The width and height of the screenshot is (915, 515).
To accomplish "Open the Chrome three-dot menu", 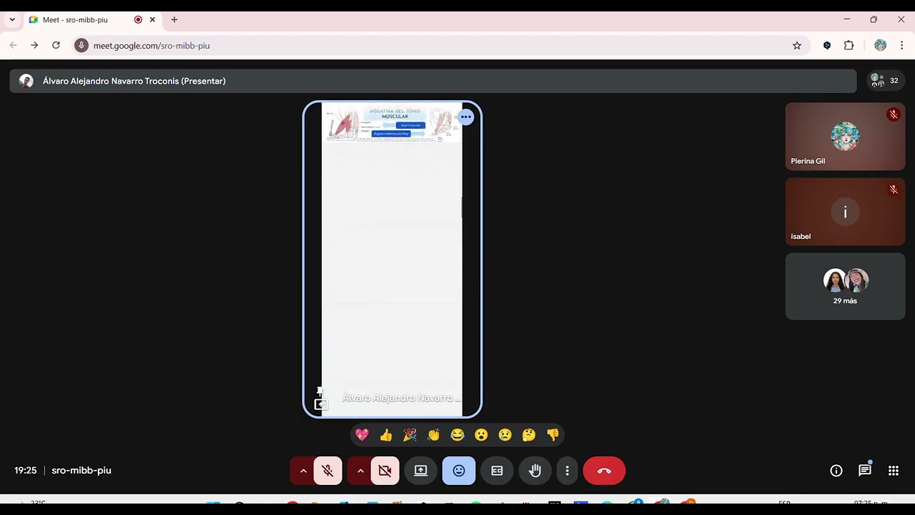I will click(901, 46).
